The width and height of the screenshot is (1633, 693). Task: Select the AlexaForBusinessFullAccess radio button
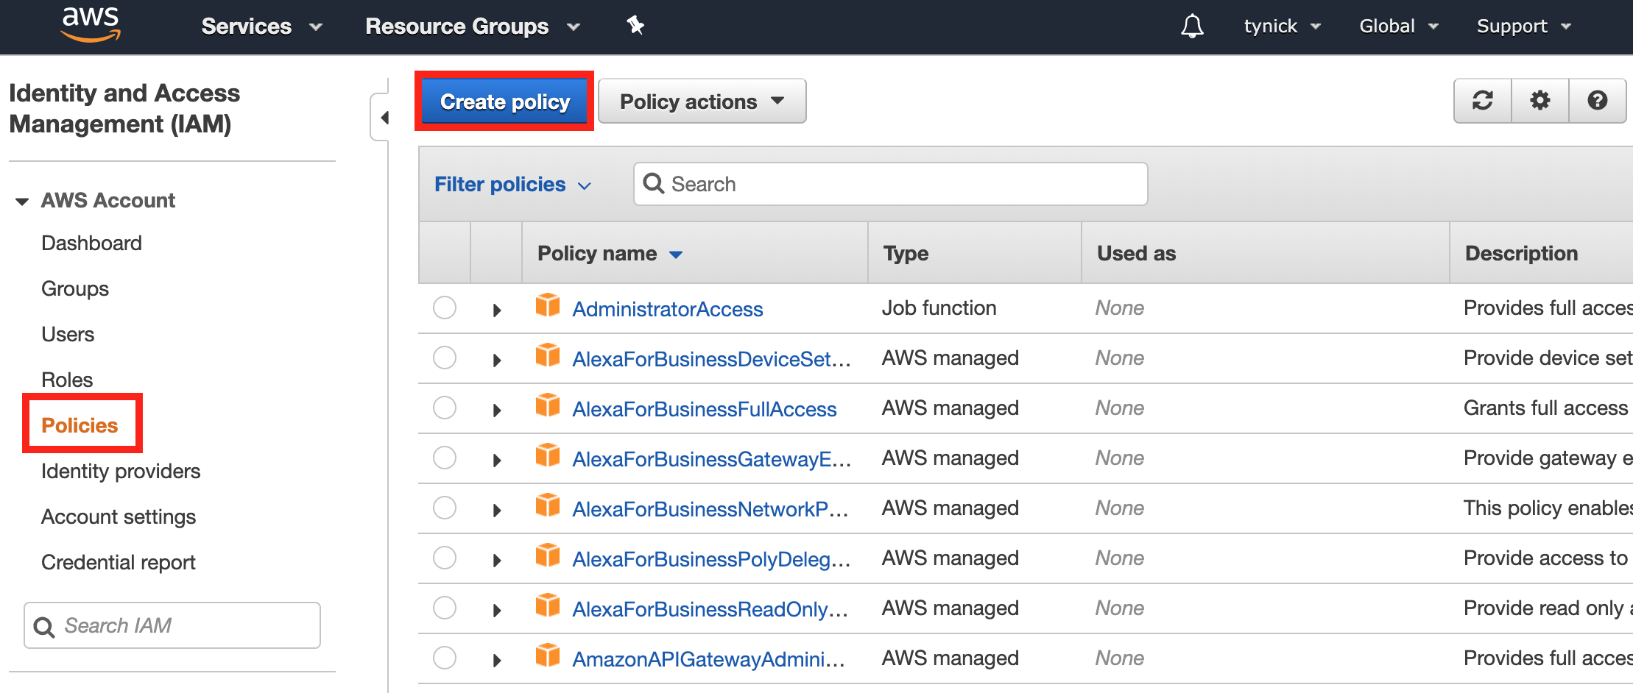(x=445, y=408)
